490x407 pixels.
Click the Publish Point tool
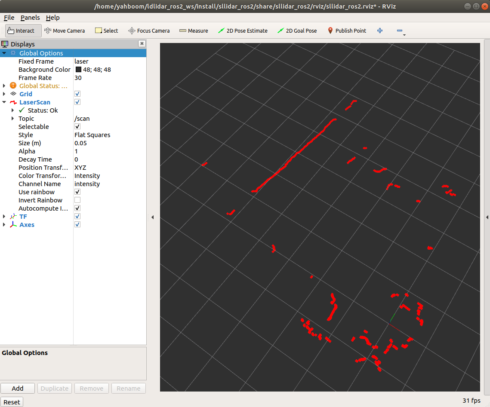(347, 31)
